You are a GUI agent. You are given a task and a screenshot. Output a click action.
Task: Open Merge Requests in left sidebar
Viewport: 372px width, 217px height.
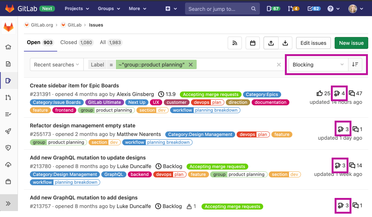click(x=8, y=97)
